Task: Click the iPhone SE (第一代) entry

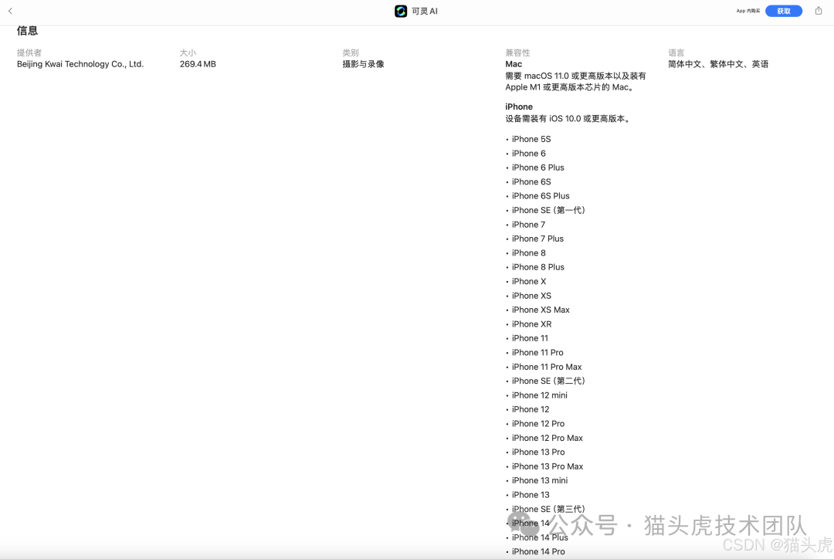Action: 548,211
